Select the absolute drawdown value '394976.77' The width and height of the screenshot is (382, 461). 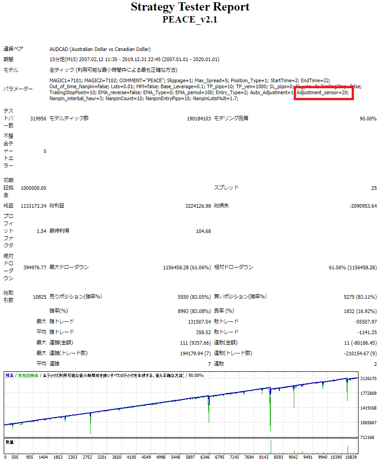point(35,267)
